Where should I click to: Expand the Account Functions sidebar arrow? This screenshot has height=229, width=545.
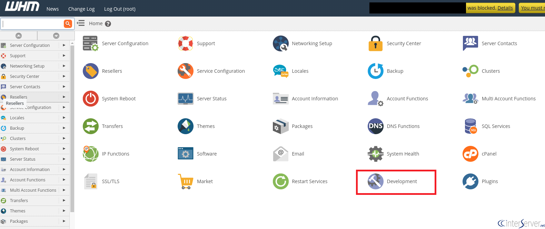64,180
